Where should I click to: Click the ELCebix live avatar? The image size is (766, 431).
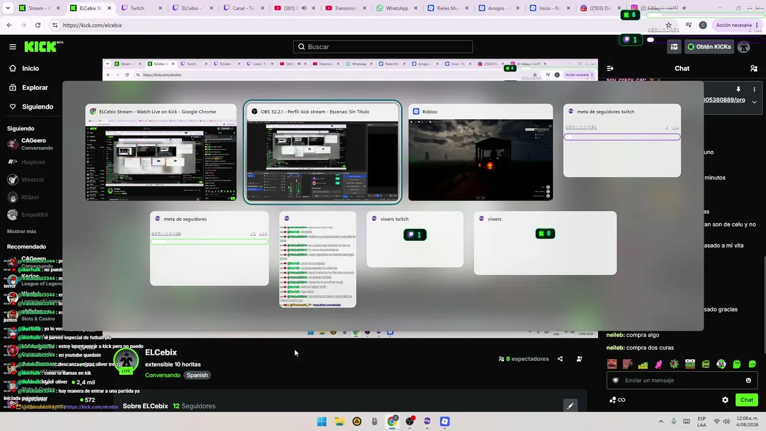point(126,361)
